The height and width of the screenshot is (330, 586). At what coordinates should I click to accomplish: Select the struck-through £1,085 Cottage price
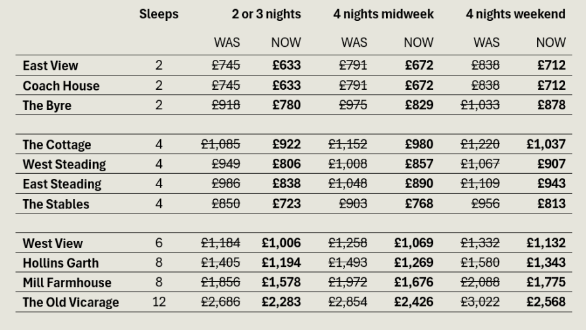221,144
